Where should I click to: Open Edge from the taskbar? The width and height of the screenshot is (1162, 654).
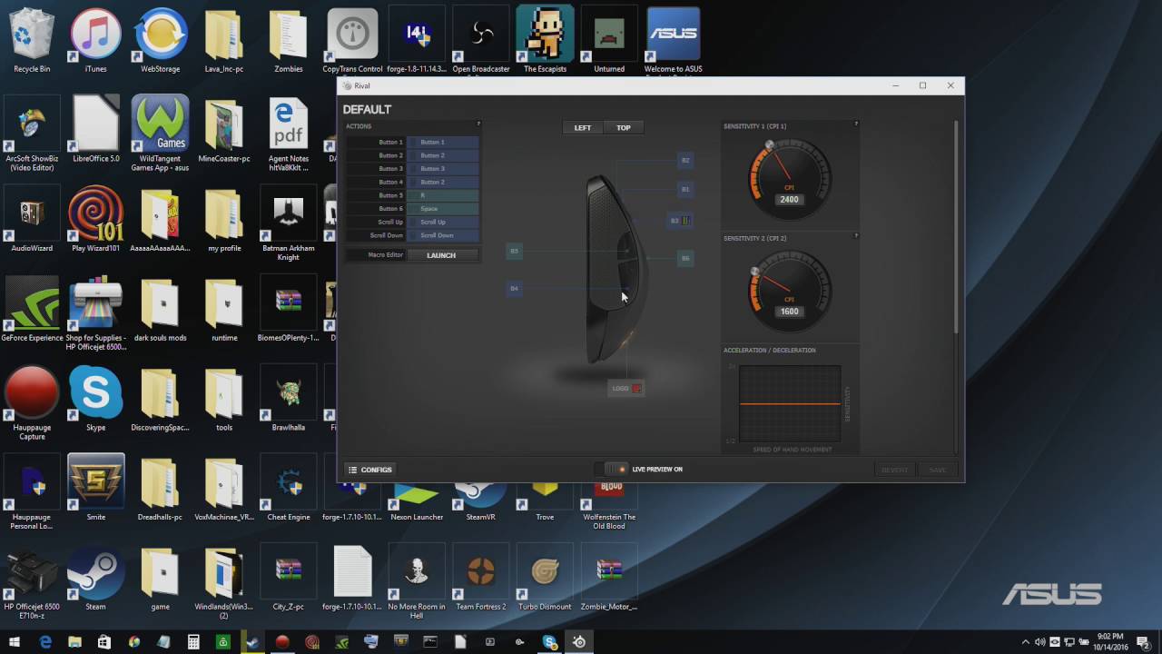tap(45, 641)
